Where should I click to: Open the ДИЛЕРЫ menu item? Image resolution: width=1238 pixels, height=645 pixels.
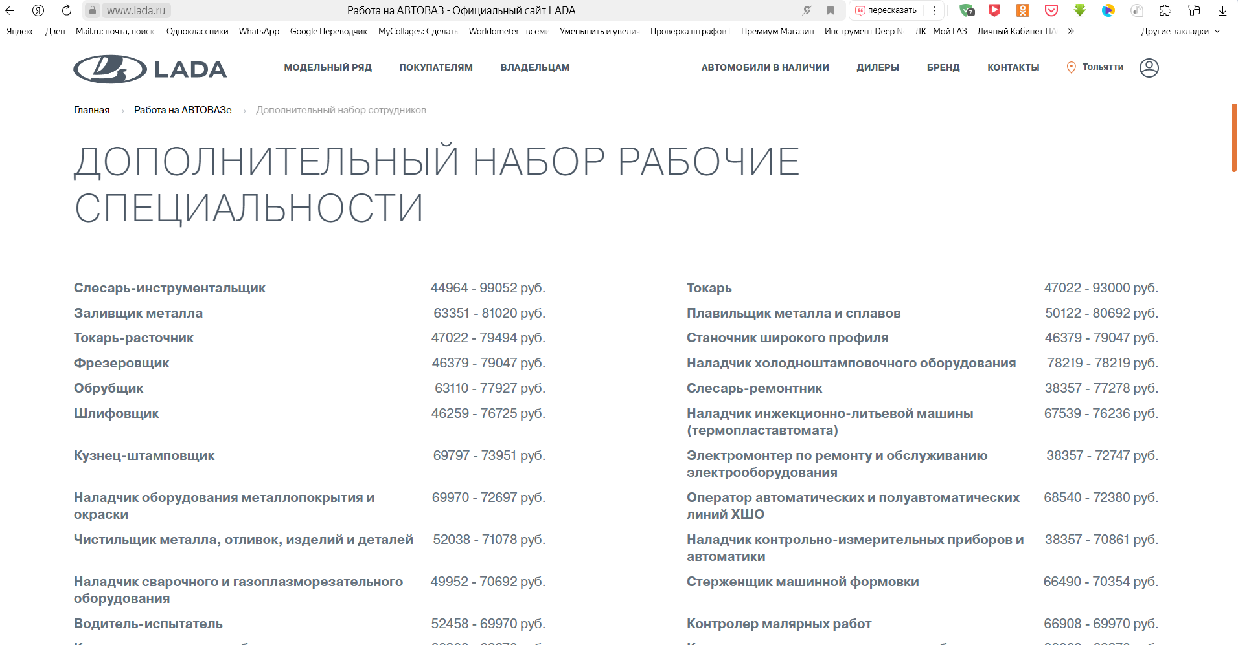(x=878, y=67)
